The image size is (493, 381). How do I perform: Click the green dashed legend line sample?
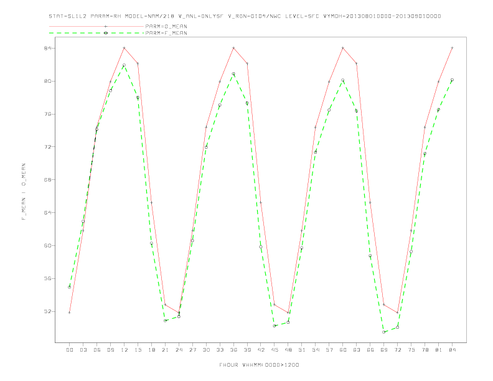pyautogui.click(x=96, y=33)
